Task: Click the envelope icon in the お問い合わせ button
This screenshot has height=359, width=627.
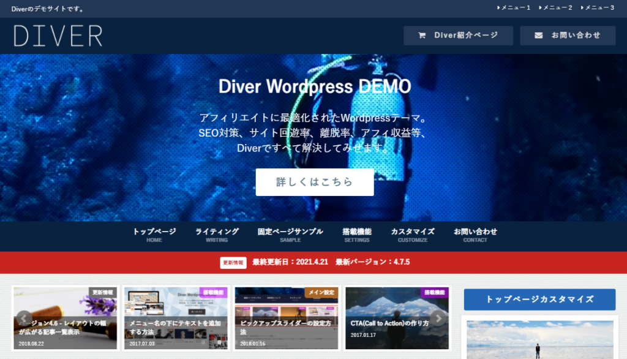Action: [539, 36]
